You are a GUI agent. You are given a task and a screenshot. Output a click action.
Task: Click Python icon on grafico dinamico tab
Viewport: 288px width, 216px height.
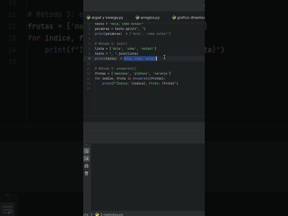pyautogui.click(x=174, y=18)
